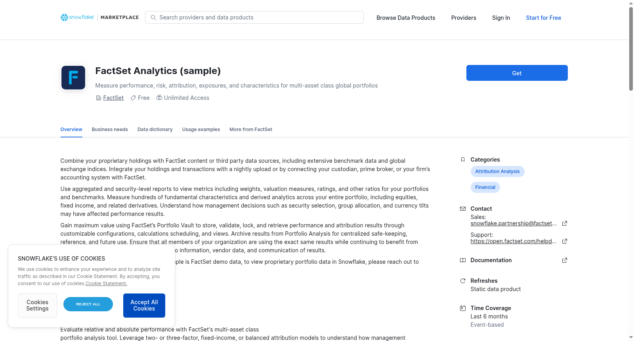
Task: Focus the search providers input field
Action: [x=254, y=17]
